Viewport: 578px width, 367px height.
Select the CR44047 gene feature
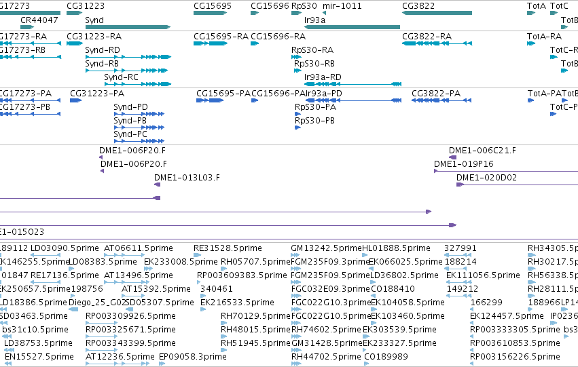27,27
